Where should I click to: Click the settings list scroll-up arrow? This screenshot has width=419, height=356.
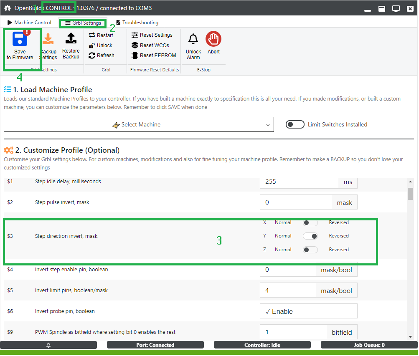(410, 182)
